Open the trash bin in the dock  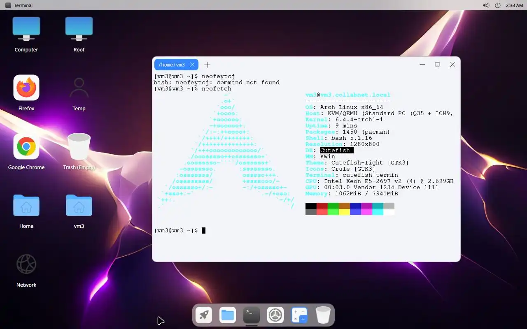pos(323,315)
